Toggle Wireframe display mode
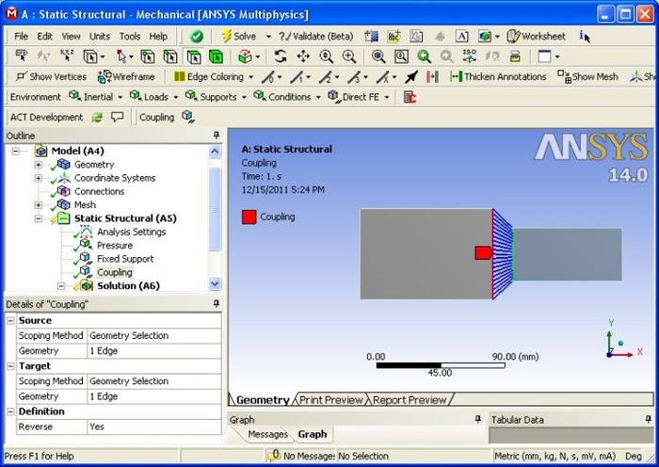 pos(126,77)
